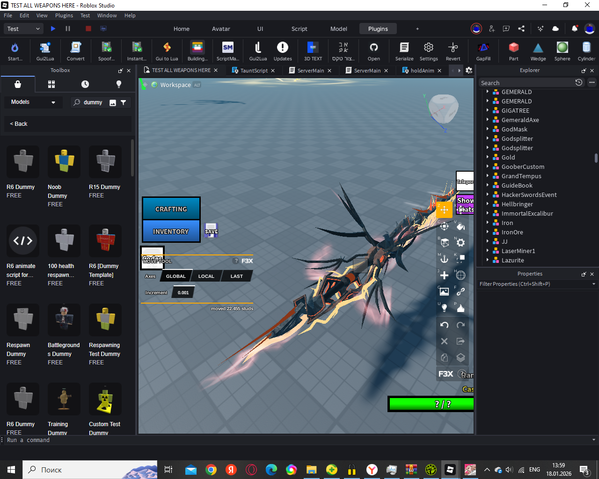Open the Window menu

tap(107, 15)
